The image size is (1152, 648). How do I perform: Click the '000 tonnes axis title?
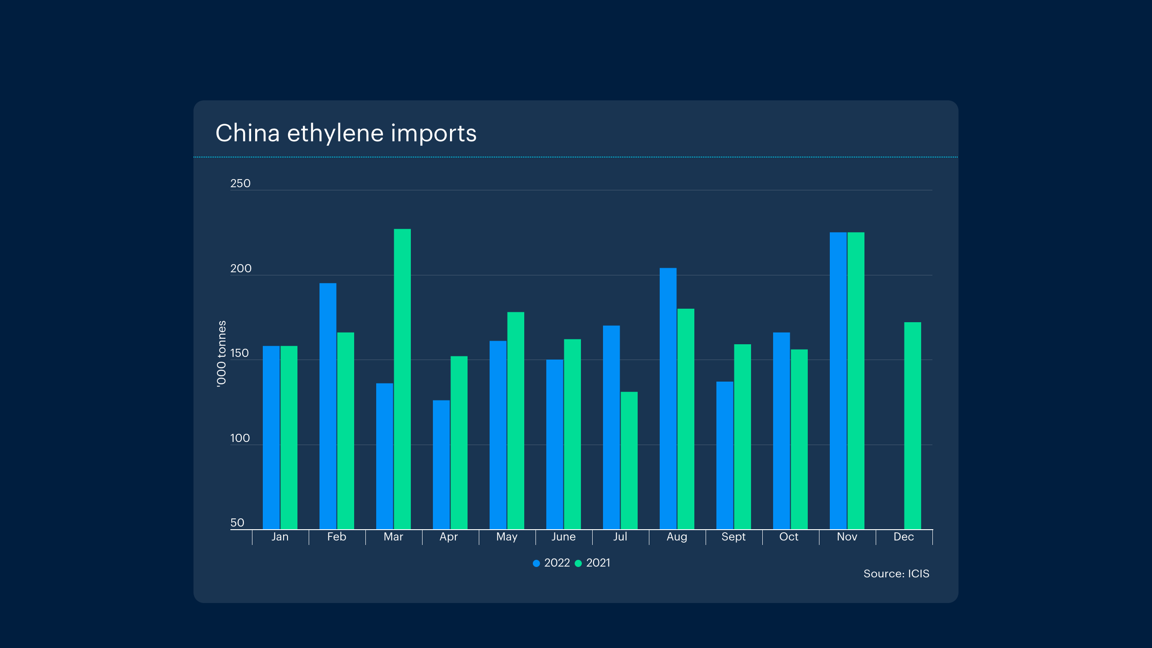[x=221, y=353]
